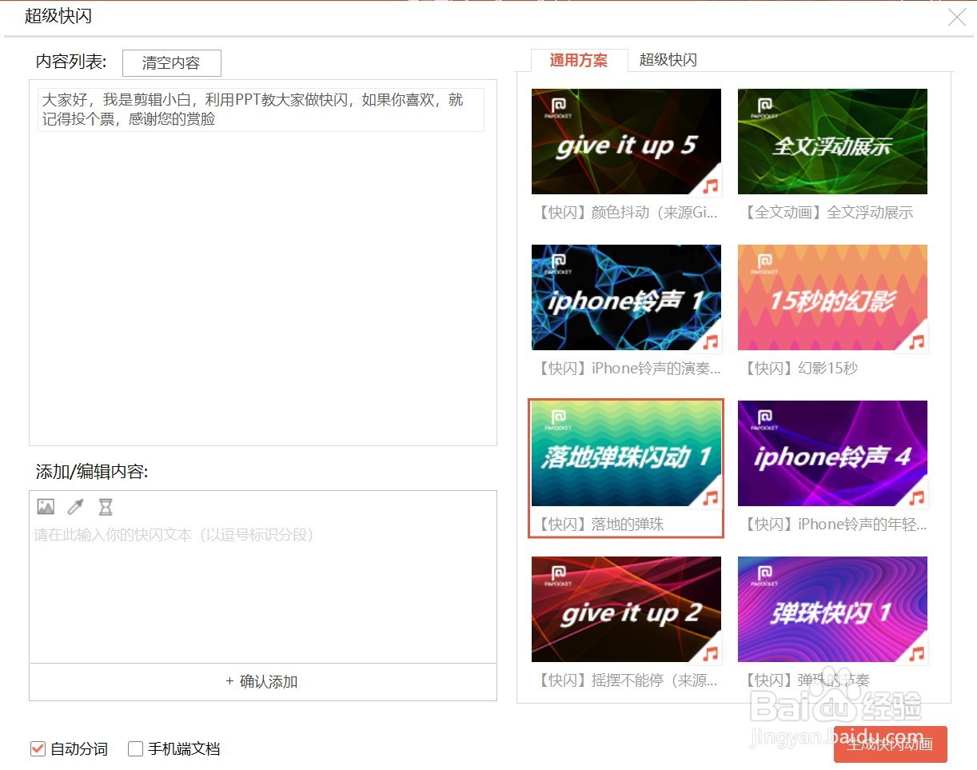Close the 超级快闪 dialog
977x770 pixels.
pyautogui.click(x=956, y=17)
